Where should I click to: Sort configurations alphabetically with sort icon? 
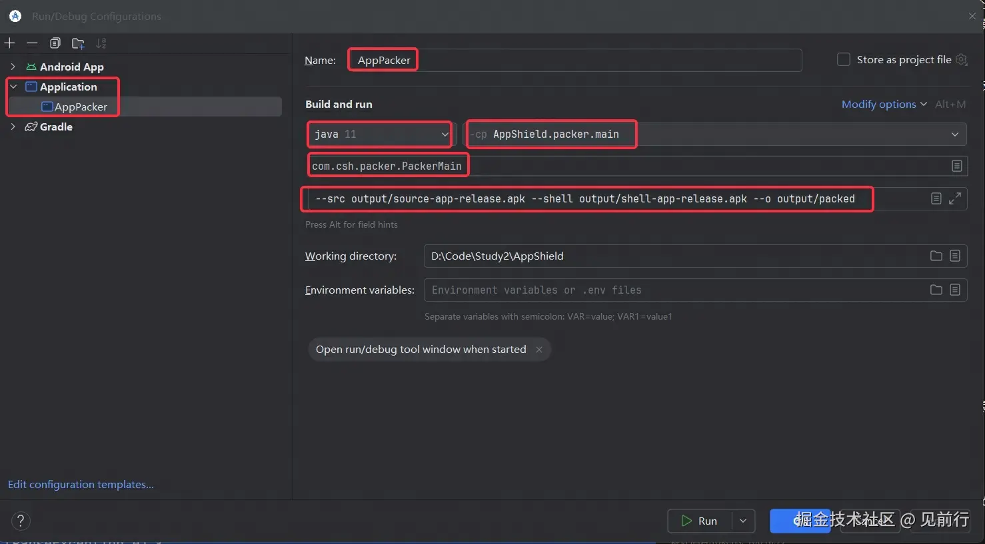(101, 43)
